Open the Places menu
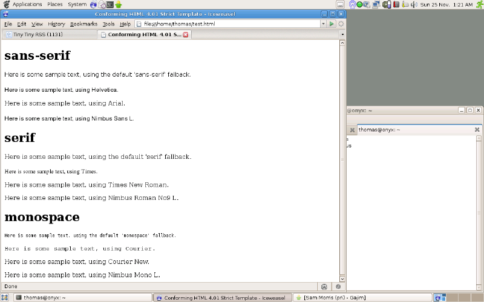This screenshot has width=484, height=302. point(55,4)
